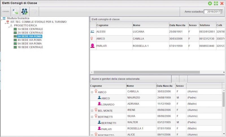The width and height of the screenshot is (226, 137).
Task: Select LUCIANA name cell
Action: (138, 31)
